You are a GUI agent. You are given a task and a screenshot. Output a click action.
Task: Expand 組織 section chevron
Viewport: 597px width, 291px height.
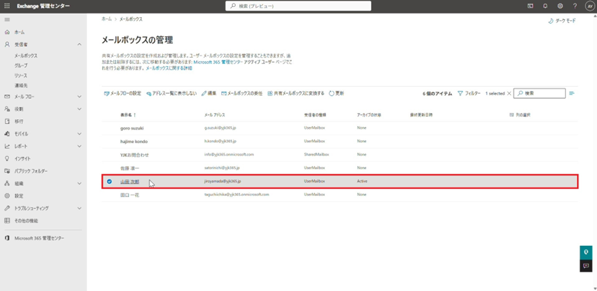coord(79,183)
